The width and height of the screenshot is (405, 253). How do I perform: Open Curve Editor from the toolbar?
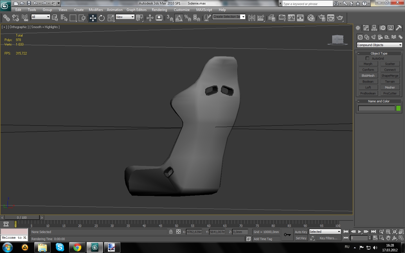291,18
